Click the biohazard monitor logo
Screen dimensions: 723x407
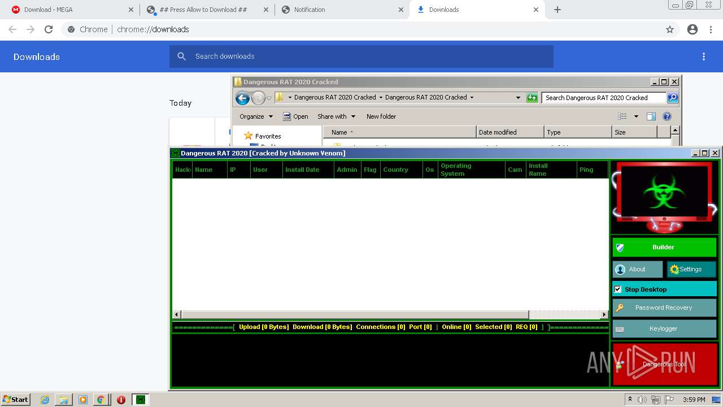(664, 197)
